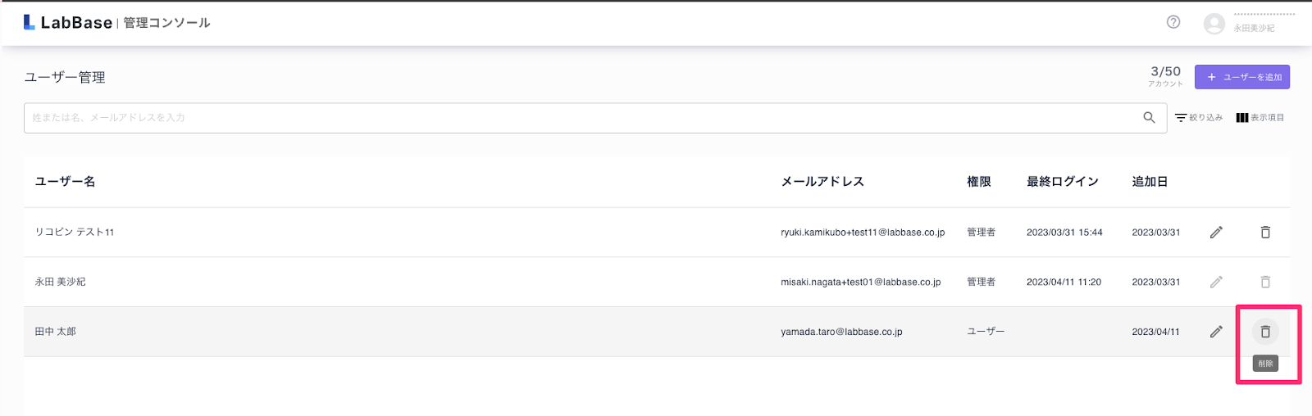Open the 表示項目 column settings
Screen dimensions: 1312x416
coord(1260,118)
